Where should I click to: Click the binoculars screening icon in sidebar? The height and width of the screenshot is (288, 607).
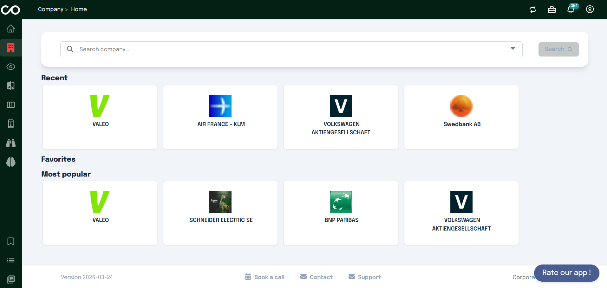pos(10,143)
